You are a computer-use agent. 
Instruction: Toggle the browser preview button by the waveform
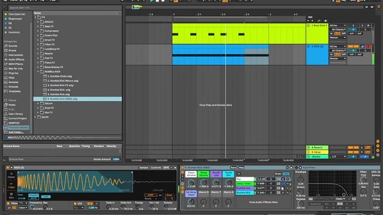5,137
